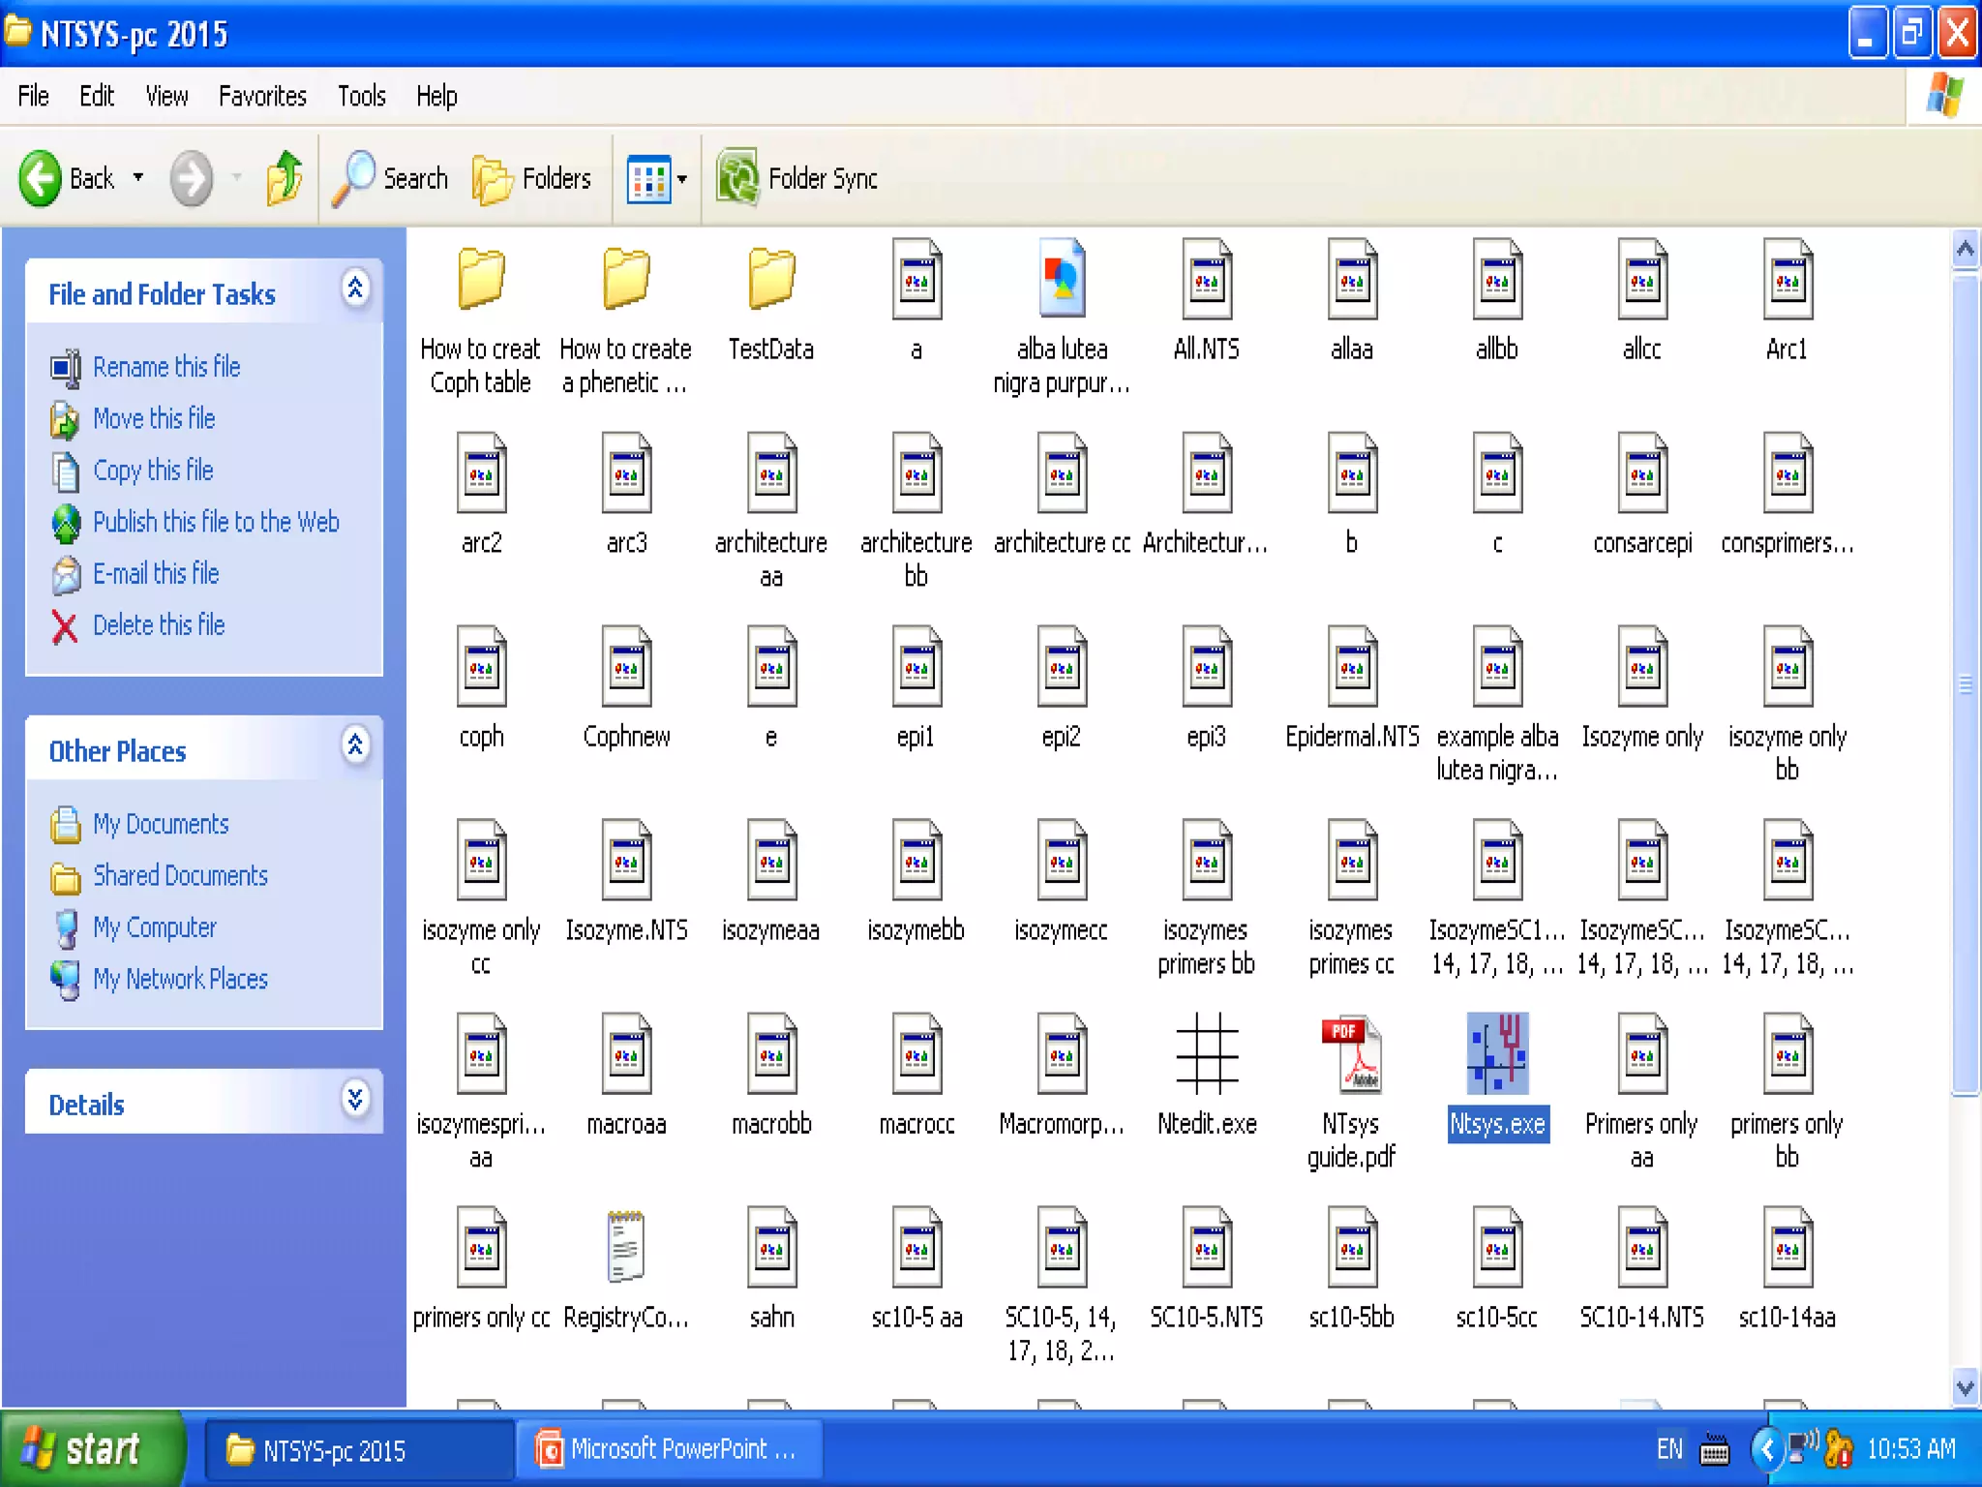Select the alba lutea nigra purpur file
The image size is (1982, 1487).
click(x=1062, y=280)
